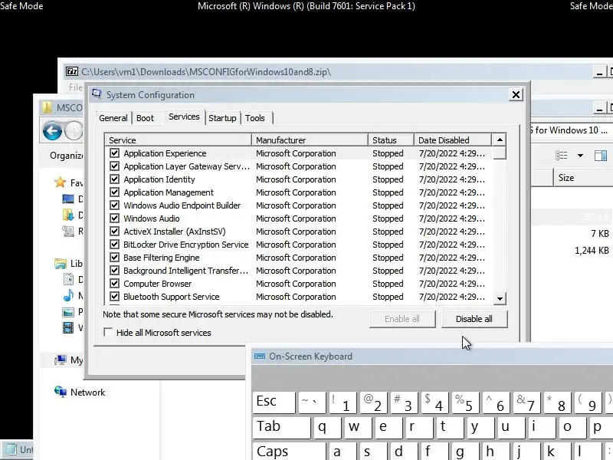Open the Videos library filmstrip icon

click(x=68, y=327)
